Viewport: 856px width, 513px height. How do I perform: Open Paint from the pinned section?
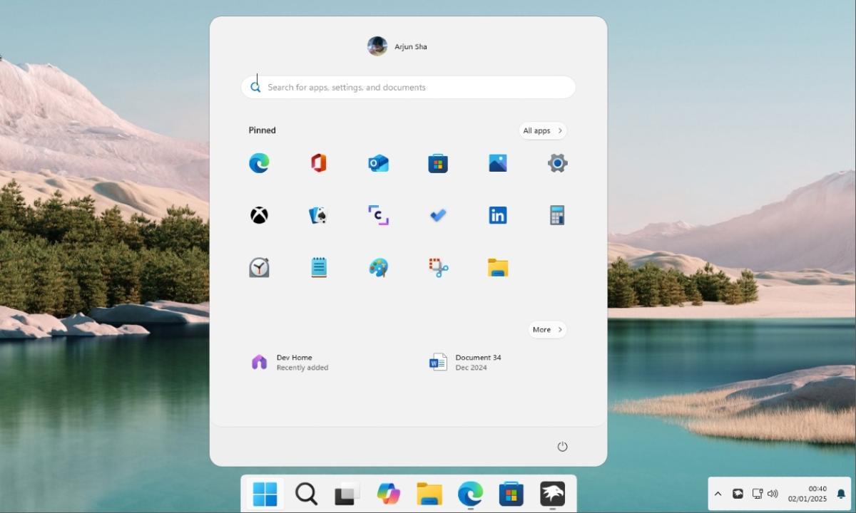(x=378, y=267)
